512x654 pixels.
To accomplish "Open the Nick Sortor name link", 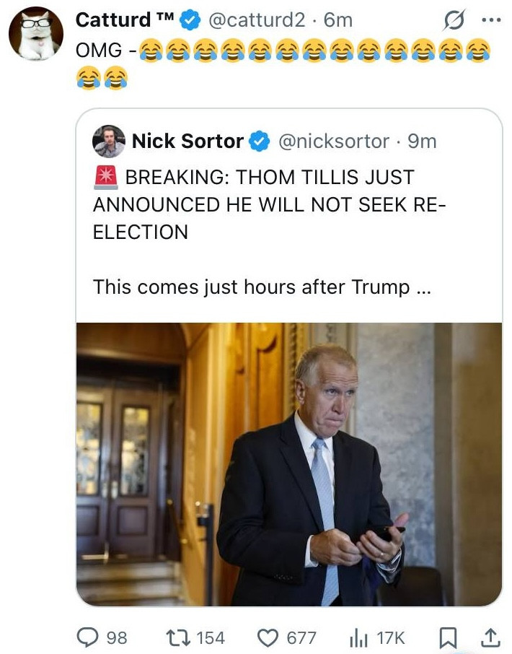I will (187, 141).
